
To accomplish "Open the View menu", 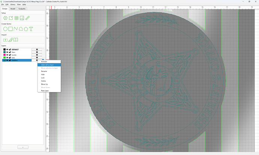I will click(19, 4).
